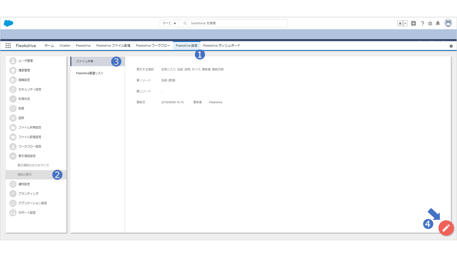Click the 組織設定 building icon

pyautogui.click(x=13, y=80)
